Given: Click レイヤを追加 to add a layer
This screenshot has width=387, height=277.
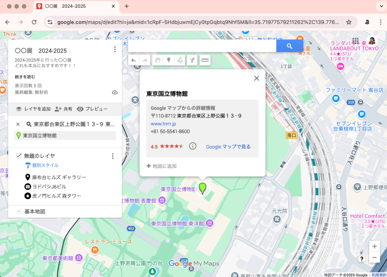Looking at the screenshot, I should [x=33, y=109].
